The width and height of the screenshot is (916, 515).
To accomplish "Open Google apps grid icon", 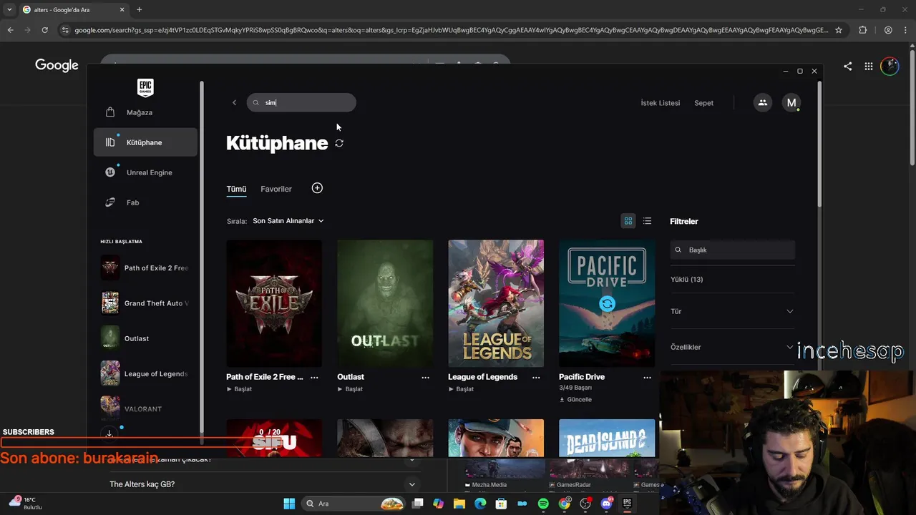I will [x=869, y=66].
